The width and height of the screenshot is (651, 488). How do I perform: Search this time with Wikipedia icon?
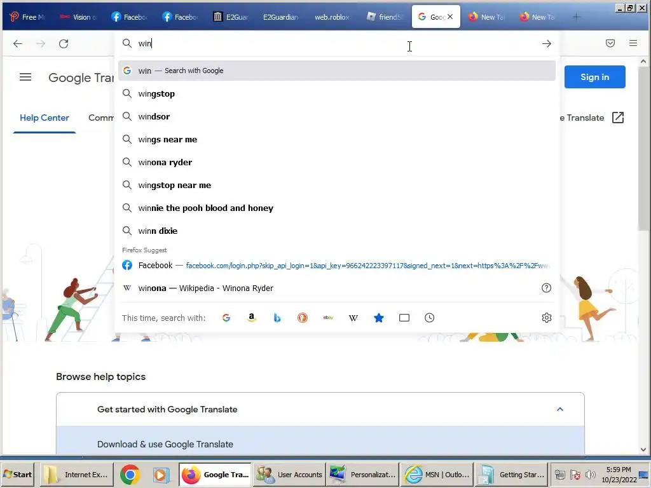click(353, 318)
